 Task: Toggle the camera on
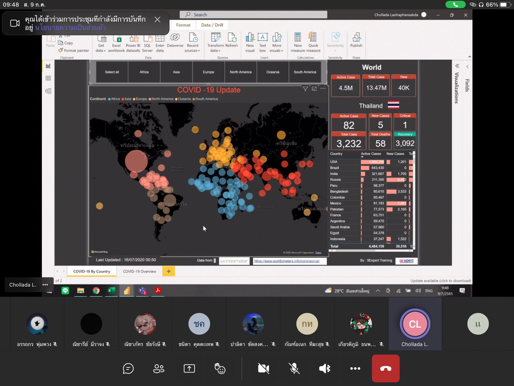[263, 368]
